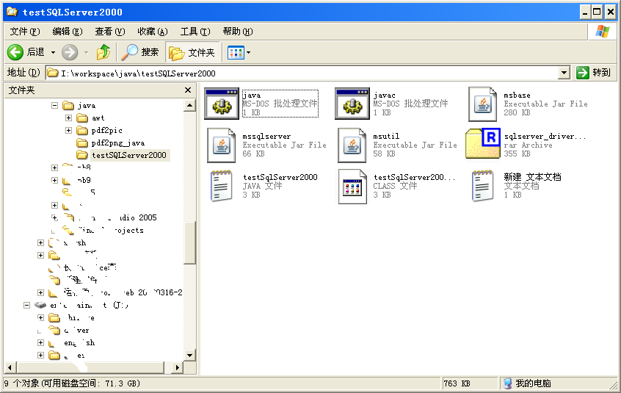
Task: Select the msutil jar file icon
Action: [352, 145]
